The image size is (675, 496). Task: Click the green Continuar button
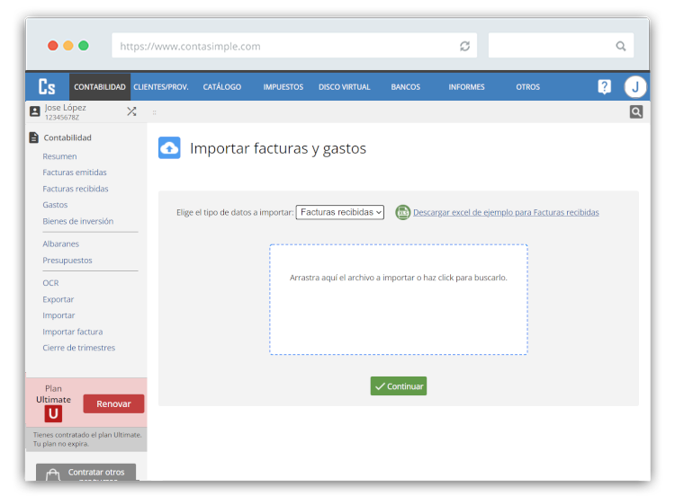pos(399,386)
